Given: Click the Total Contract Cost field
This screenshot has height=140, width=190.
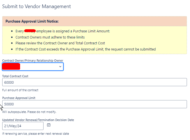Looking at the screenshot, I should pyautogui.click(x=95, y=82).
